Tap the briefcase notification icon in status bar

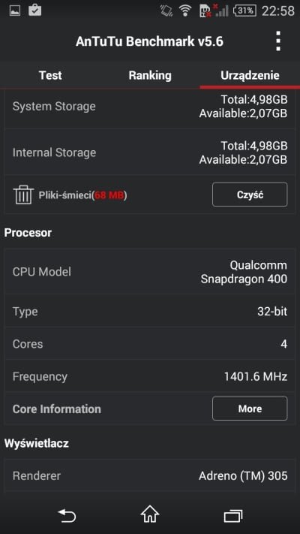point(34,10)
